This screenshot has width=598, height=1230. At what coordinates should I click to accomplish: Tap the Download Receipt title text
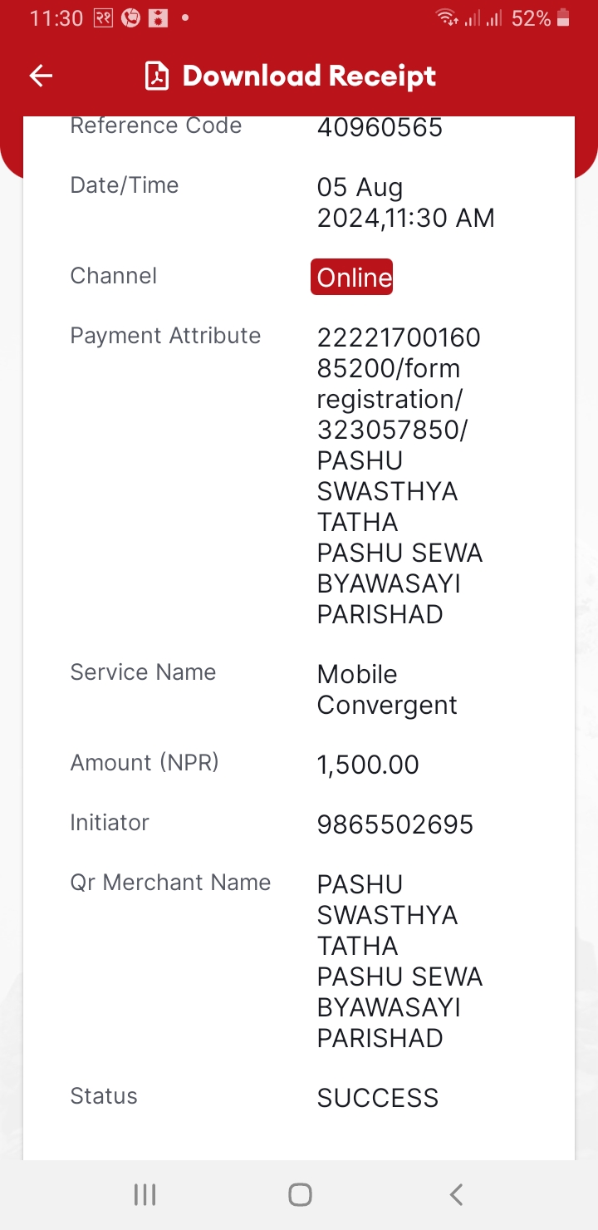309,76
